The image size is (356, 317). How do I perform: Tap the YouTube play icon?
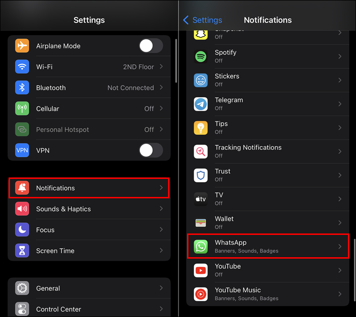(x=201, y=270)
